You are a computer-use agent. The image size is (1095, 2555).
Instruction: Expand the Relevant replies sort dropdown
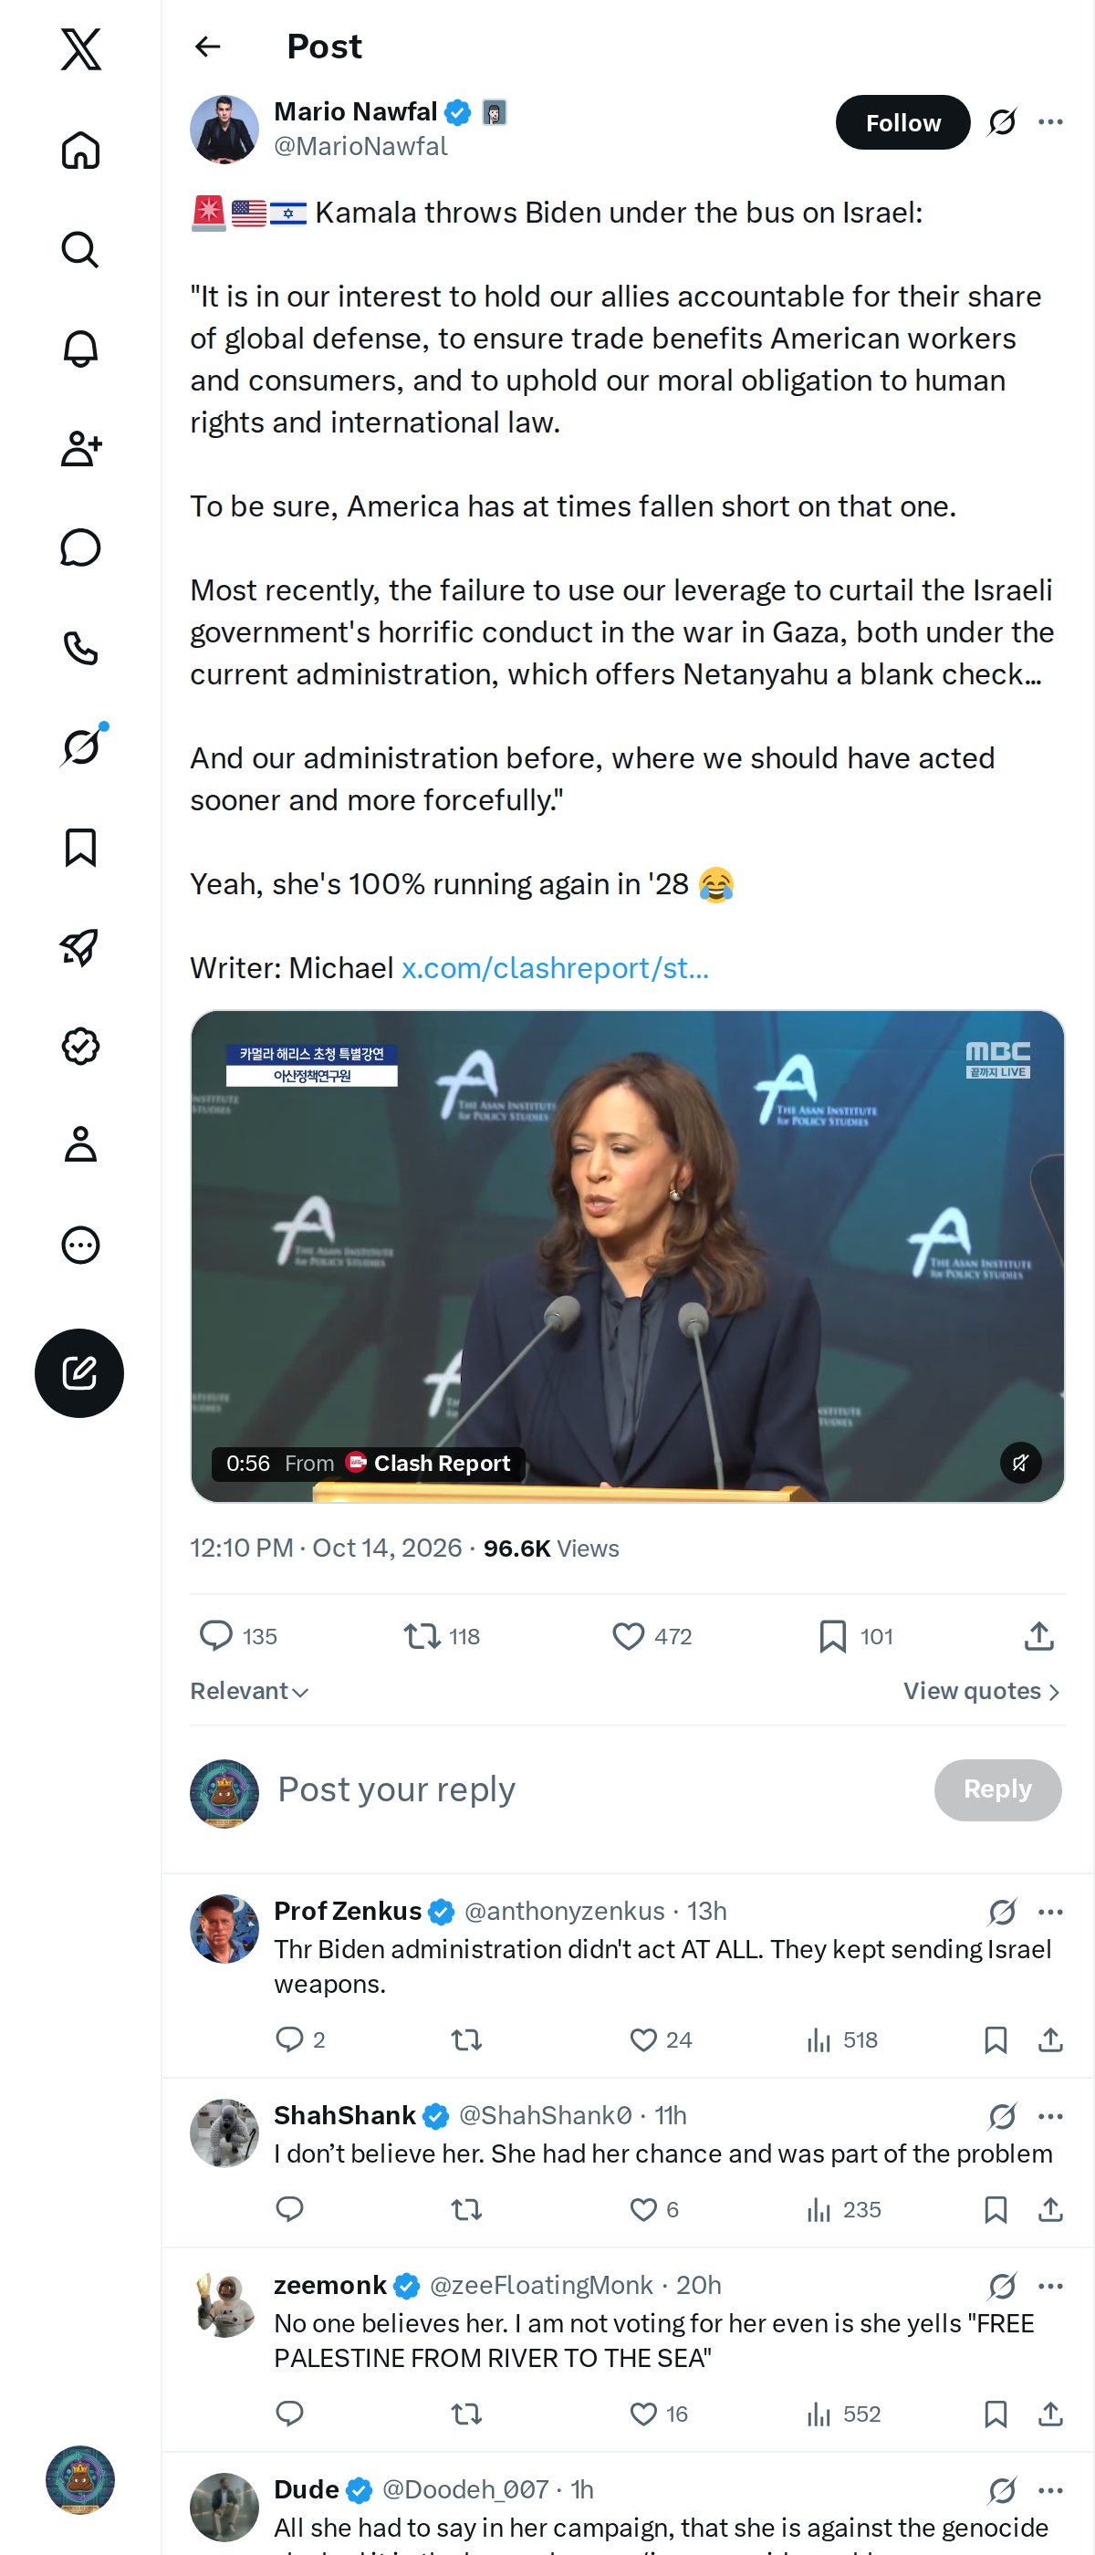coord(250,1691)
